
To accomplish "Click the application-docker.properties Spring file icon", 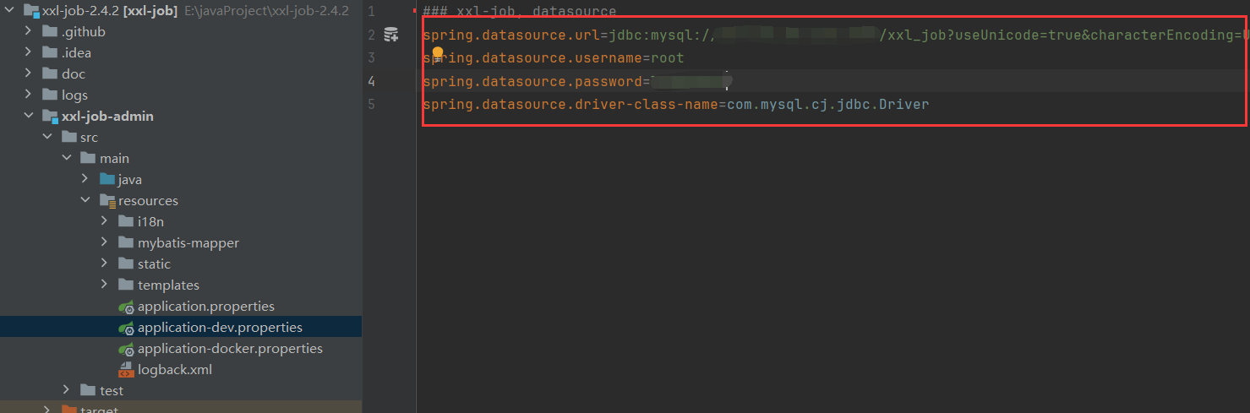I will point(126,348).
